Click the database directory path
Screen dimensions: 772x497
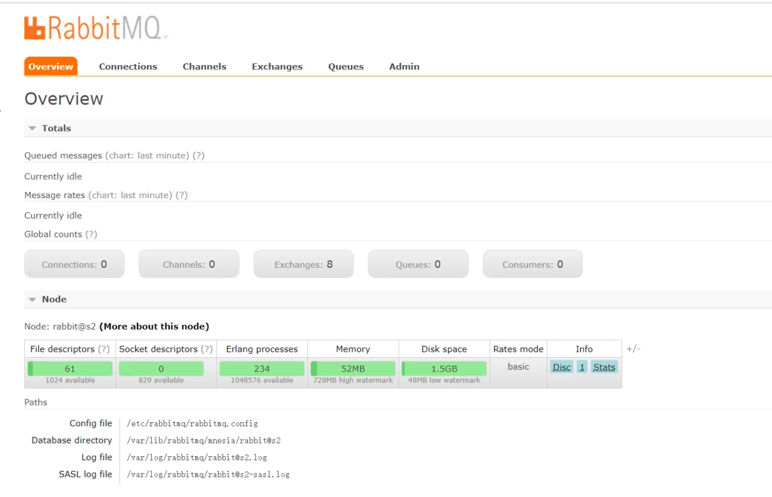(x=204, y=440)
